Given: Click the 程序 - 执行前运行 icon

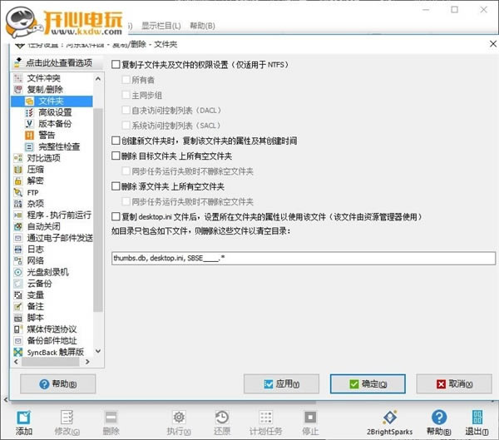Looking at the screenshot, I should point(18,215).
